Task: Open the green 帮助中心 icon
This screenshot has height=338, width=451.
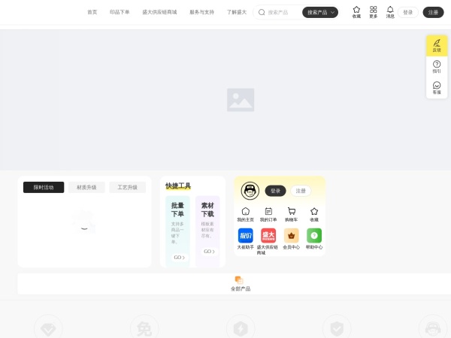Action: (314, 236)
